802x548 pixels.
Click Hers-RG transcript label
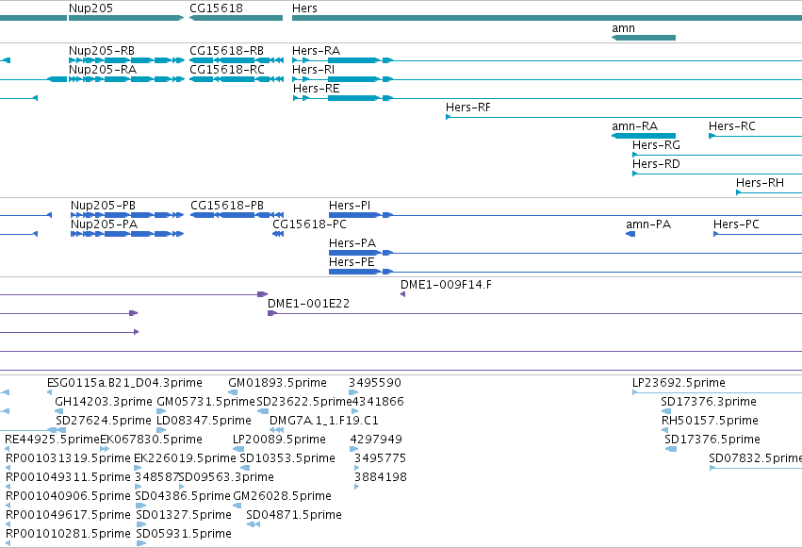pos(656,145)
